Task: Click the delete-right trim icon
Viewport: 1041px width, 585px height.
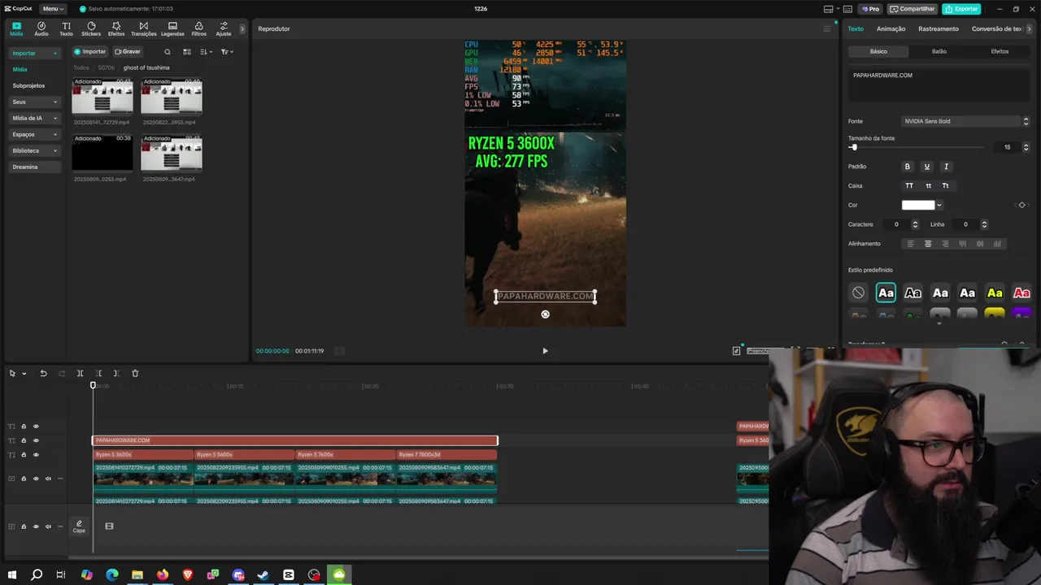Action: click(116, 373)
